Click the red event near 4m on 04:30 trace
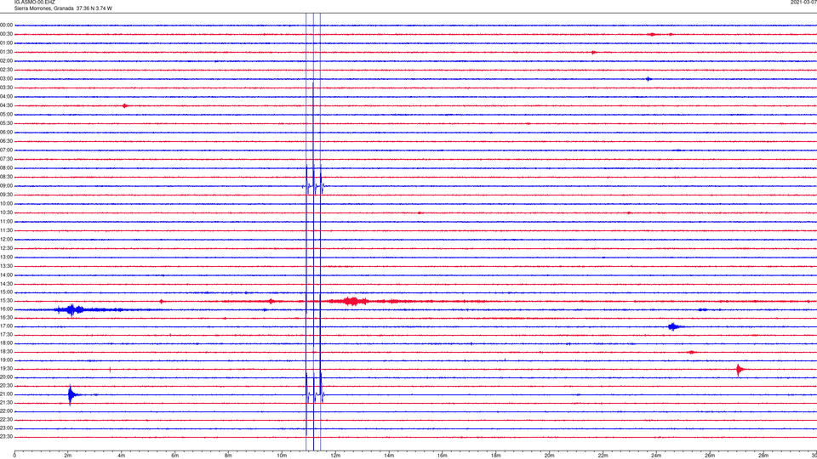Viewport: 817px width, 459px height. coord(124,105)
